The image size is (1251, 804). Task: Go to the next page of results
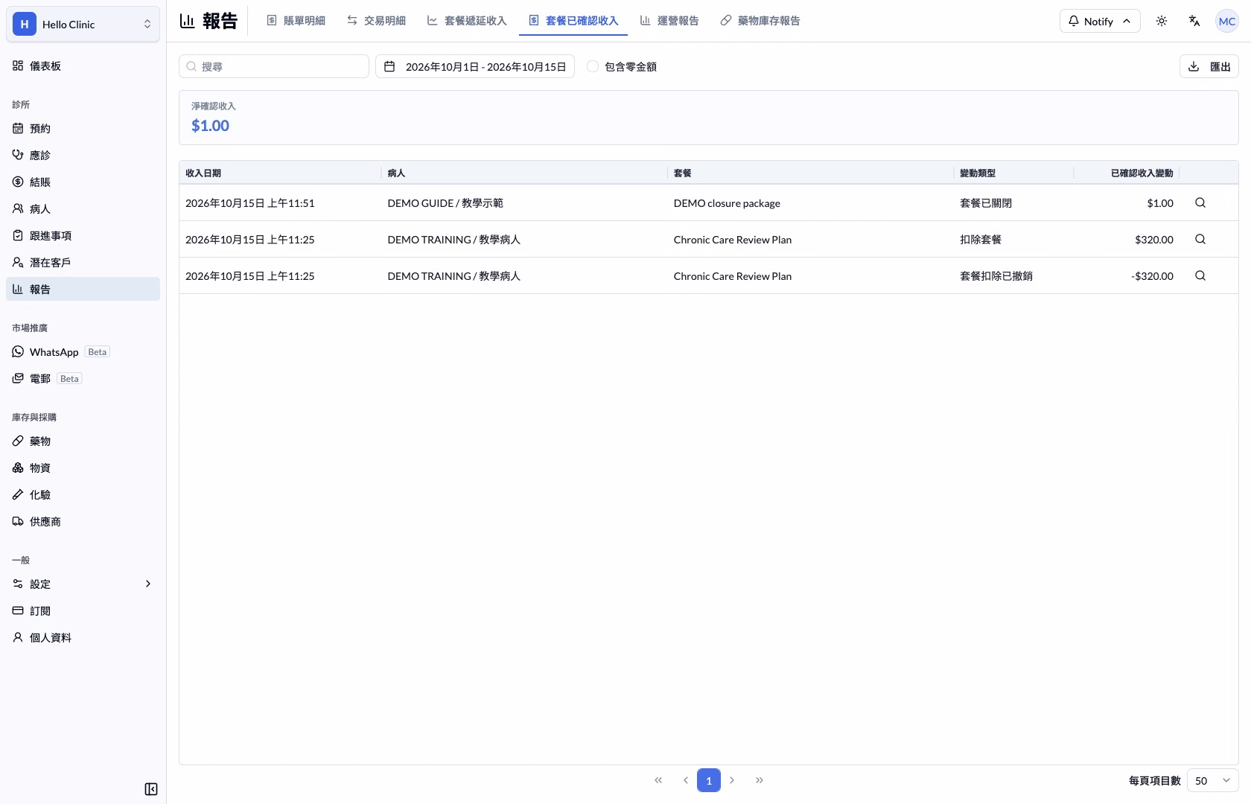[x=732, y=780]
